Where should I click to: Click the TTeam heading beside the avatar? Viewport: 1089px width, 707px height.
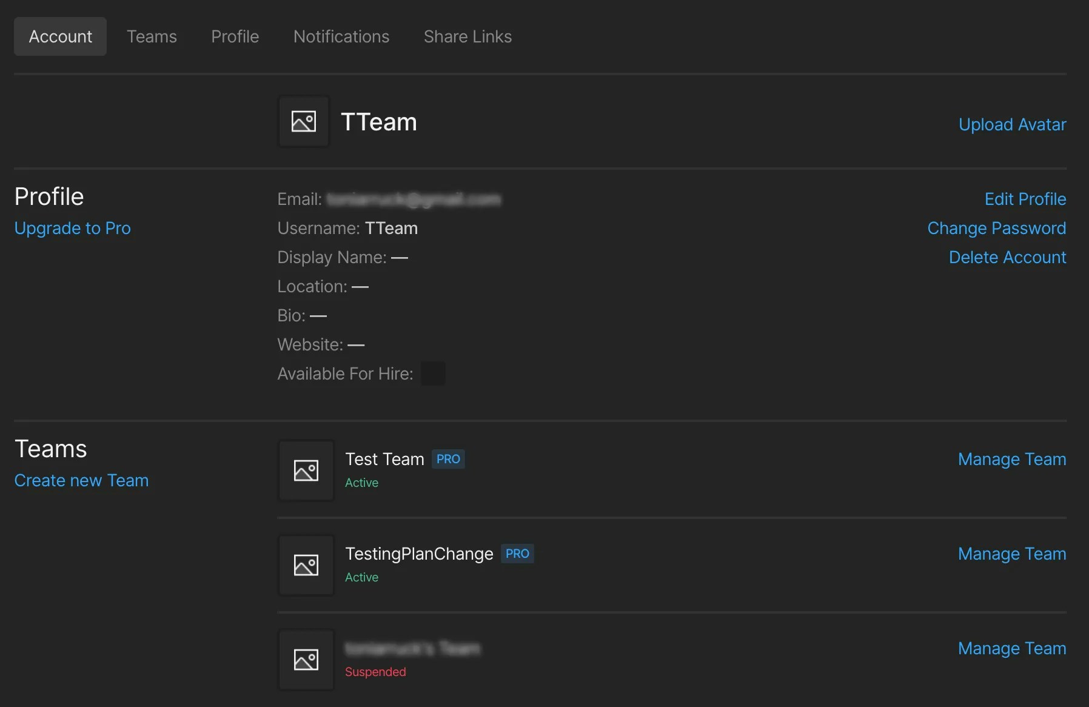[378, 122]
